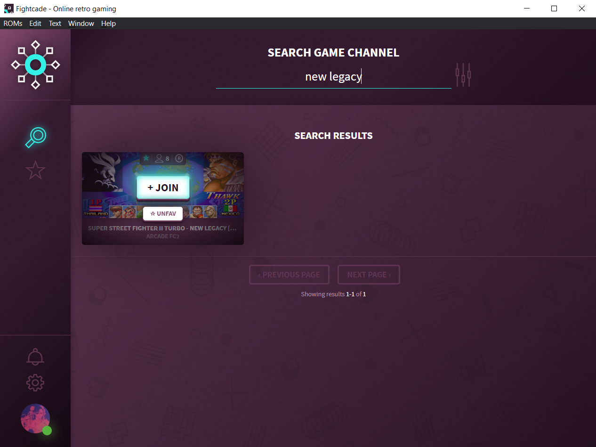Close the Fightcade window
This screenshot has width=596, height=447.
[582, 8]
